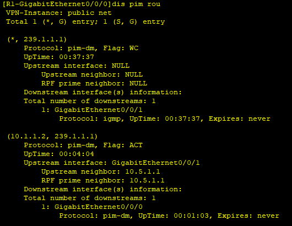Click the 'VPN-Instance: public net' text
Screen dimensions: 292x226
tap(59, 13)
